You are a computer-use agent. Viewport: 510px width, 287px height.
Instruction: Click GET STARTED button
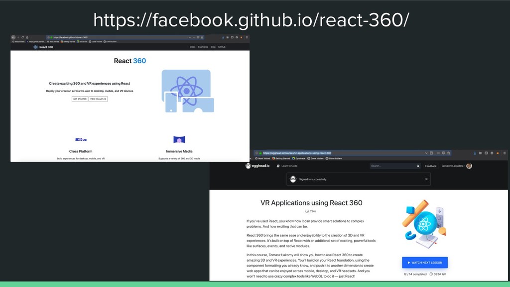tap(80, 99)
